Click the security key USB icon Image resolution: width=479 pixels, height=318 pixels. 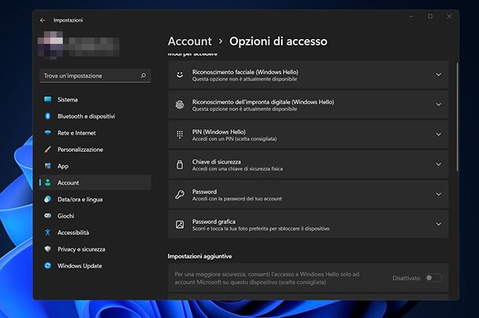coord(180,164)
